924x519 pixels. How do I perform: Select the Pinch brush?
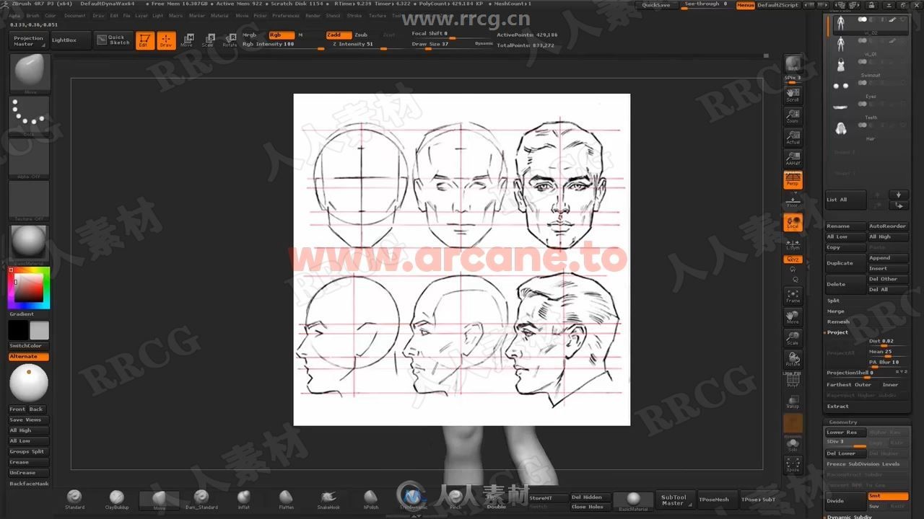point(456,500)
